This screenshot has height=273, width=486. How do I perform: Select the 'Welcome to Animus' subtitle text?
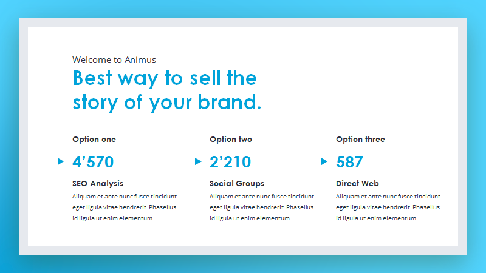pos(114,59)
